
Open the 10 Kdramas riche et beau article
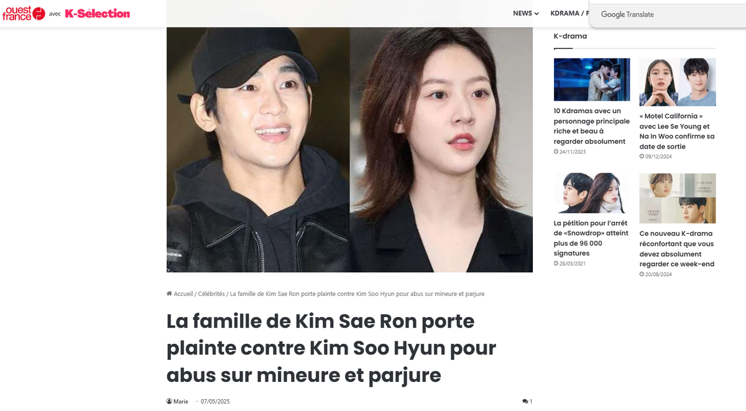(x=592, y=126)
